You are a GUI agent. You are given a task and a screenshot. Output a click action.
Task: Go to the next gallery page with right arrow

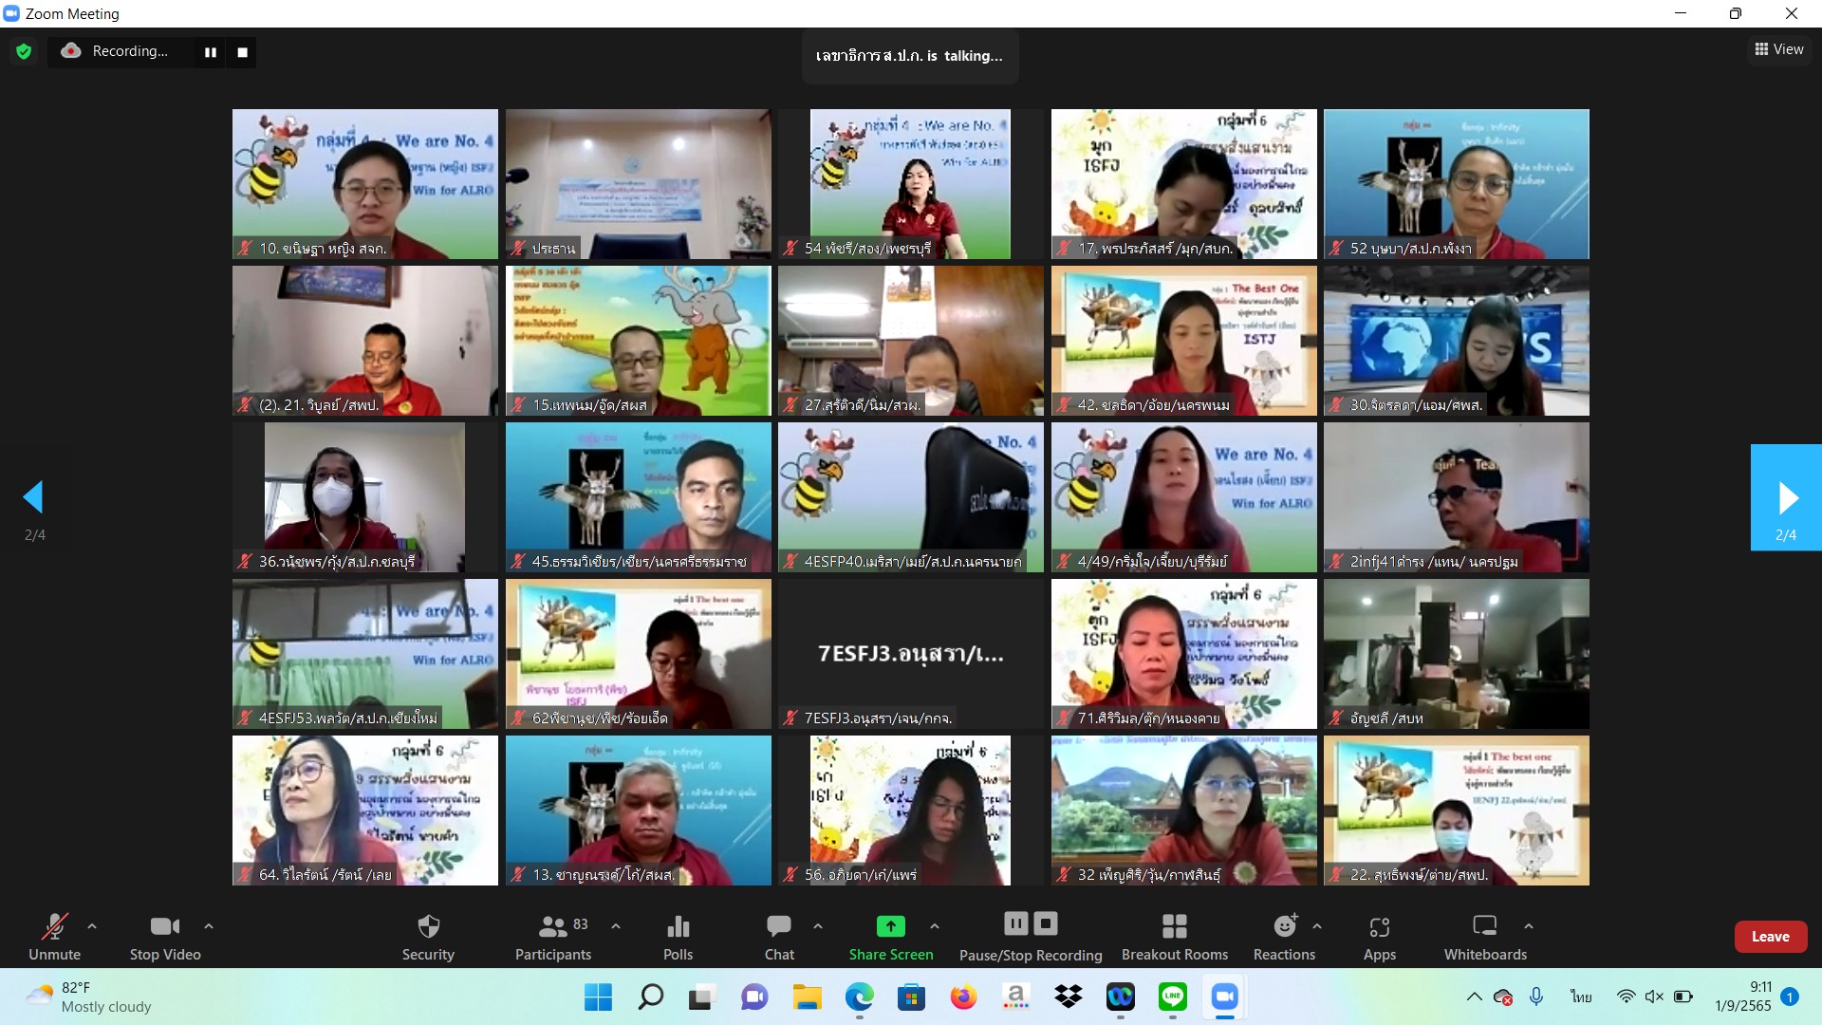(x=1786, y=497)
